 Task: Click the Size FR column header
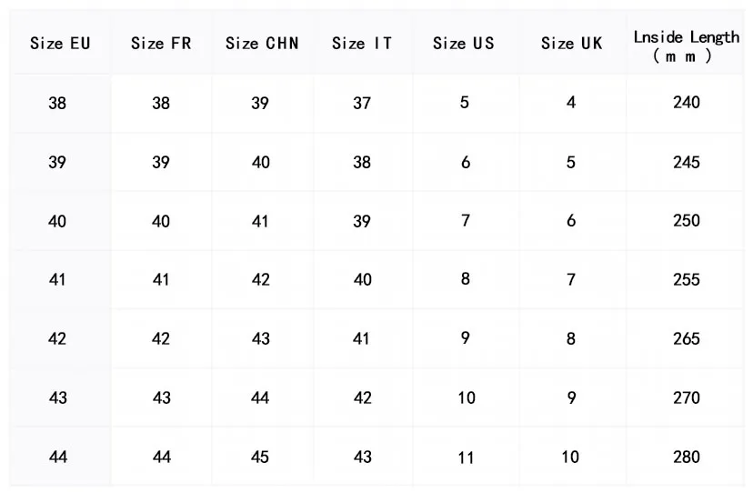tap(161, 44)
